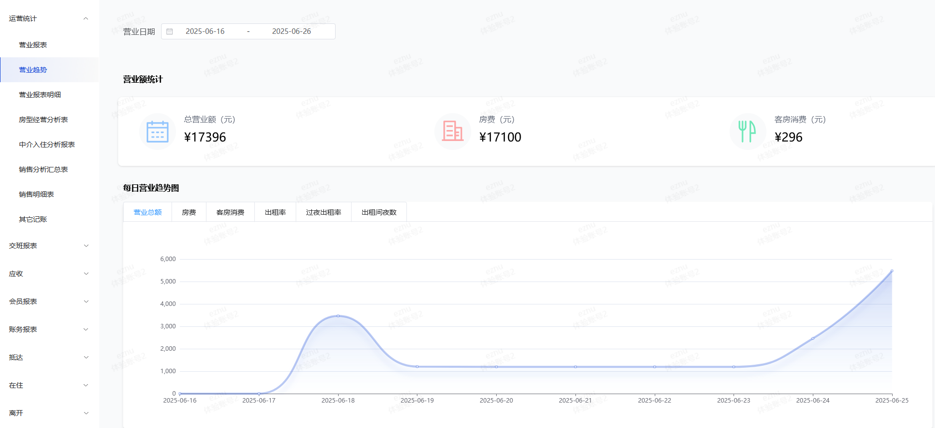Viewport: 935px width, 428px height.
Task: Switch to the 客房消费 chart tab
Action: coord(230,212)
